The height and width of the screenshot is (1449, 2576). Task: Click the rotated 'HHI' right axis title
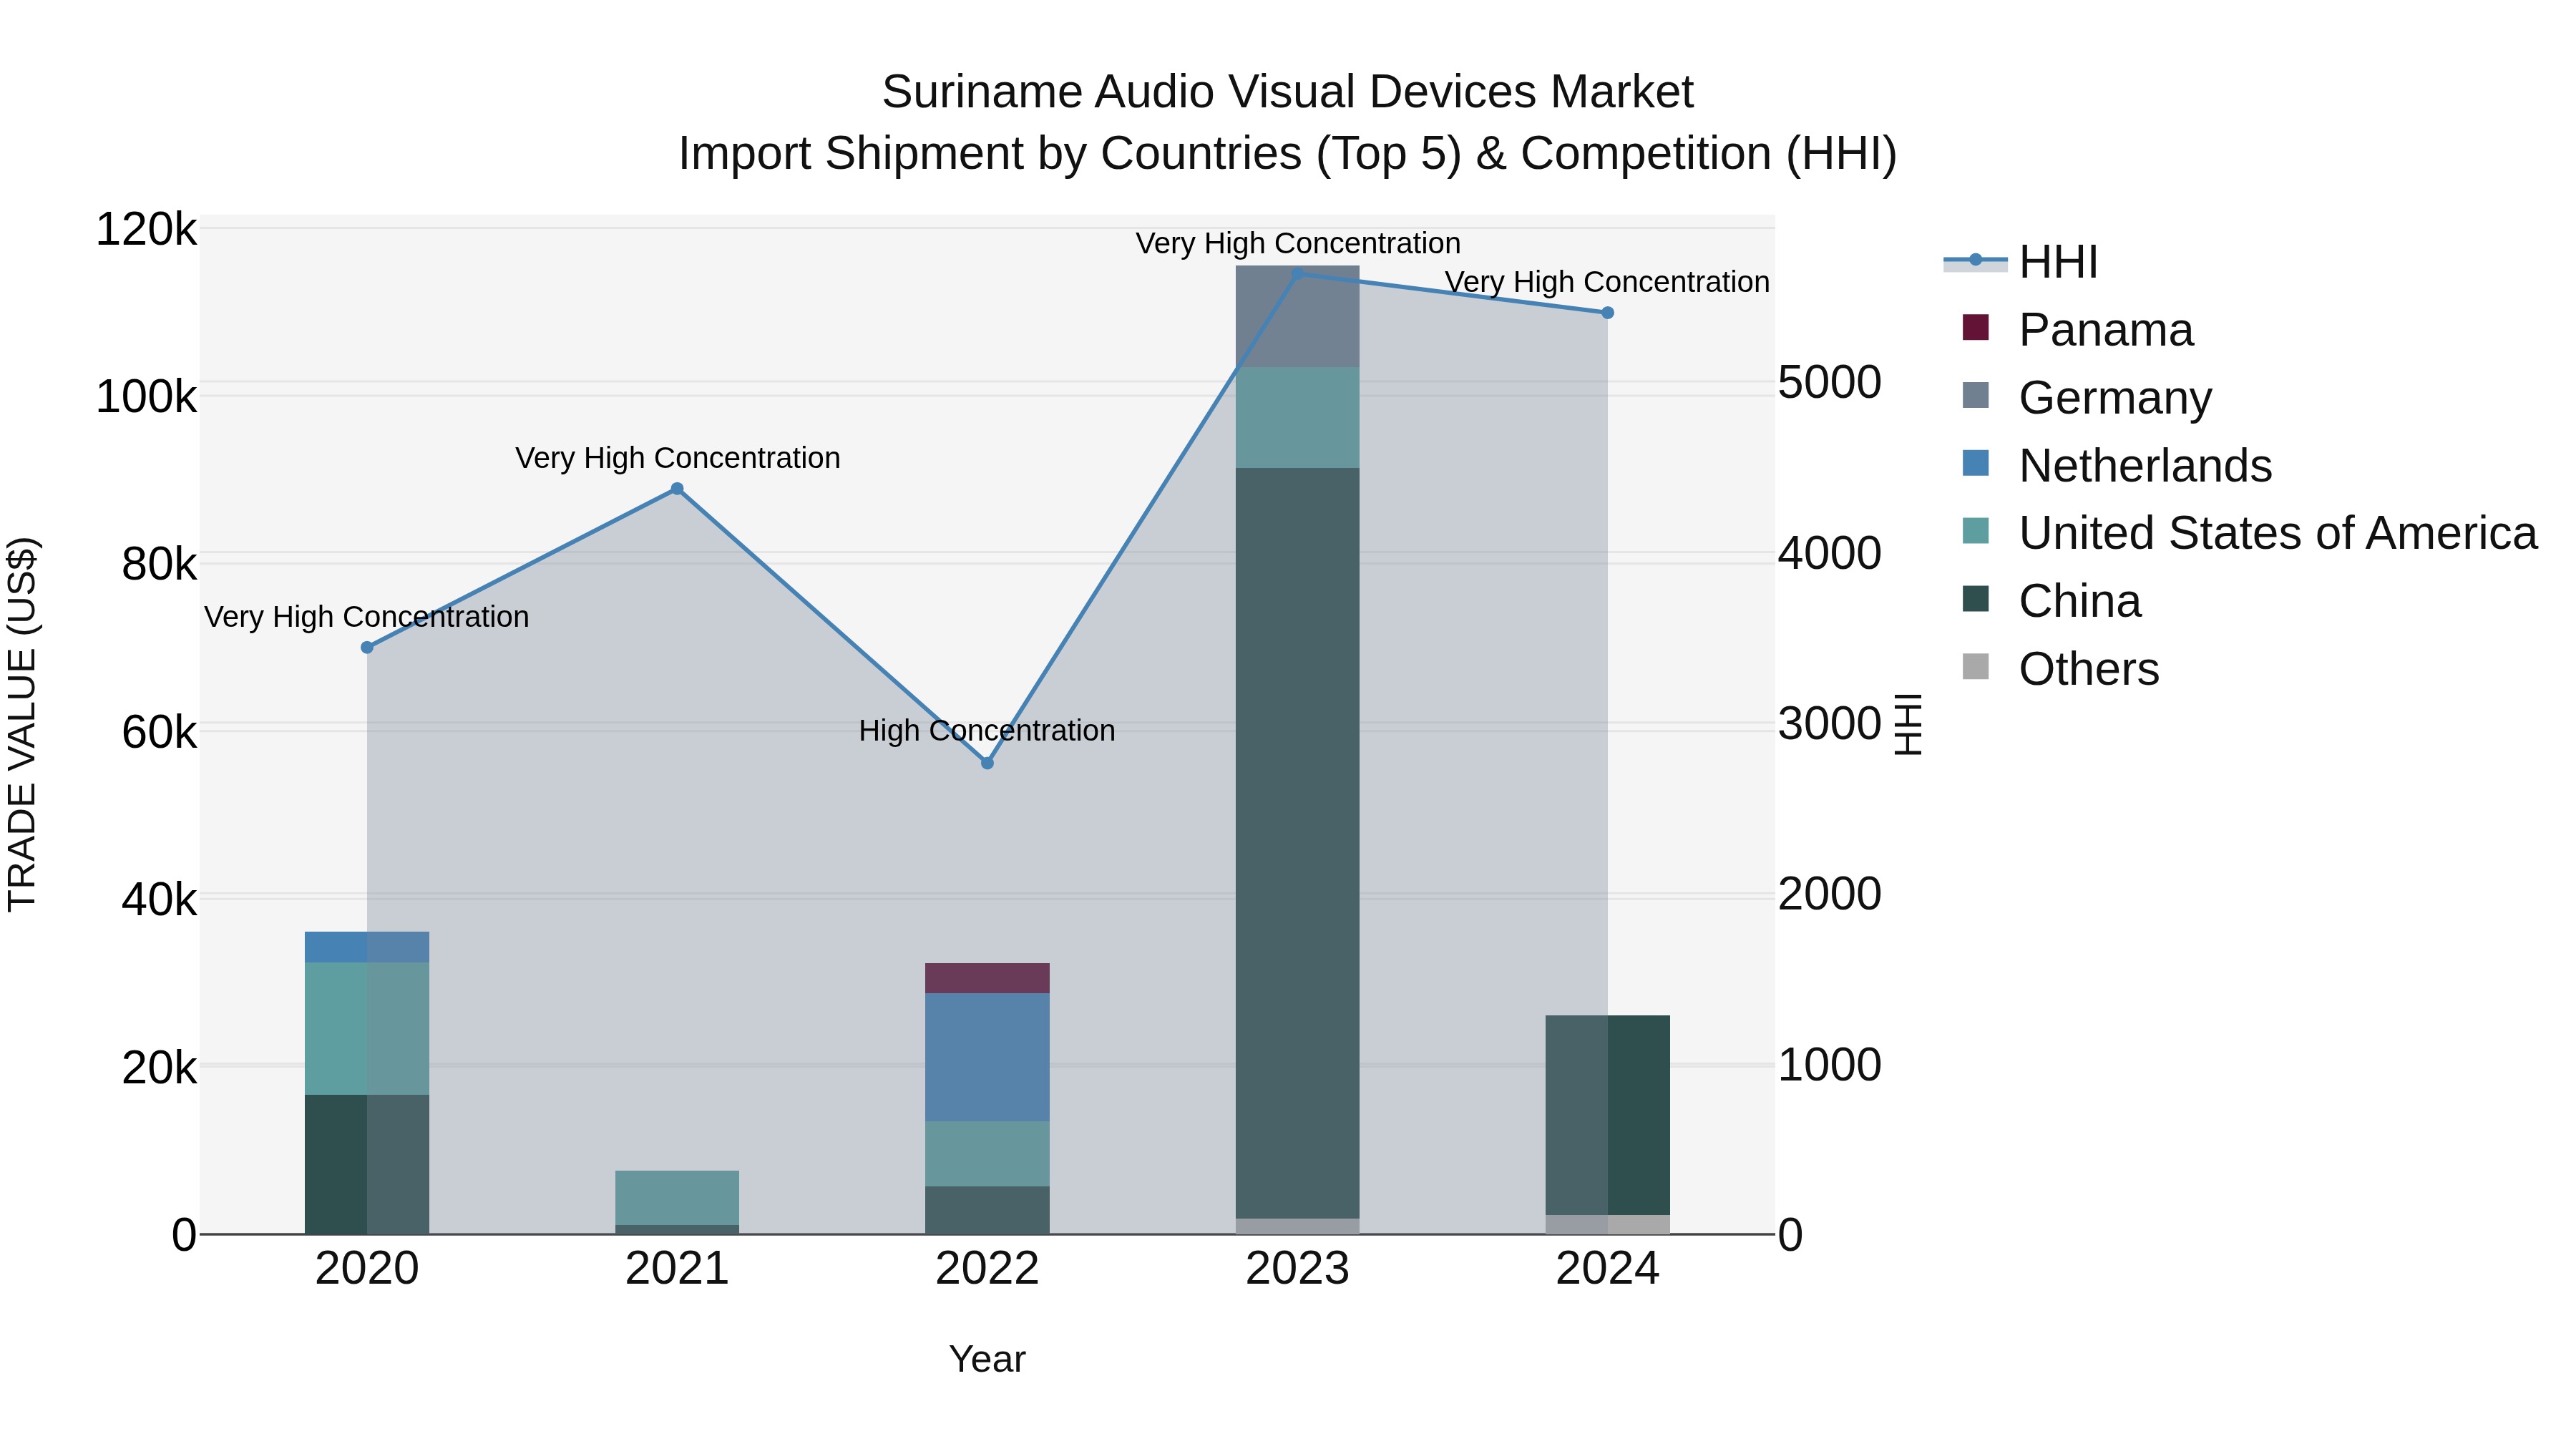click(x=1908, y=724)
